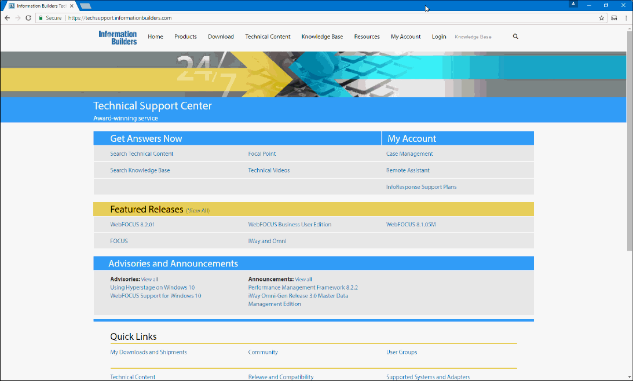This screenshot has height=381, width=633.
Task: Open Search Technical Content link
Action: (x=142, y=154)
